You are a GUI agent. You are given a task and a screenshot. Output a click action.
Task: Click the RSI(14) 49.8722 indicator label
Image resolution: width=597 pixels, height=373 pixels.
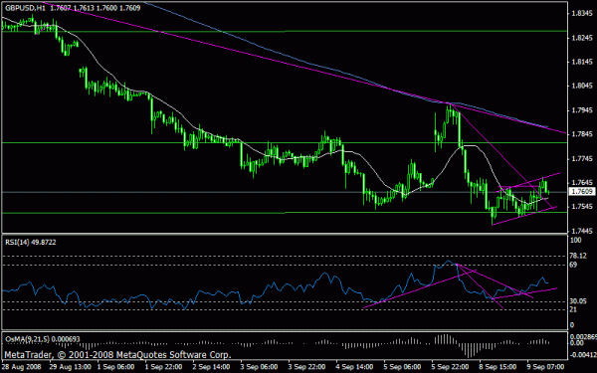(31, 243)
